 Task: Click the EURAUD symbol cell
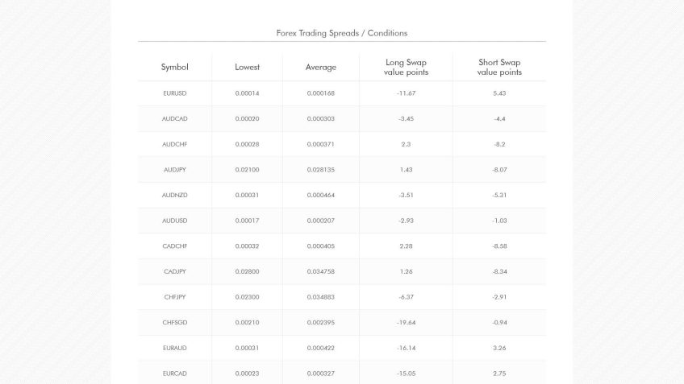point(174,349)
